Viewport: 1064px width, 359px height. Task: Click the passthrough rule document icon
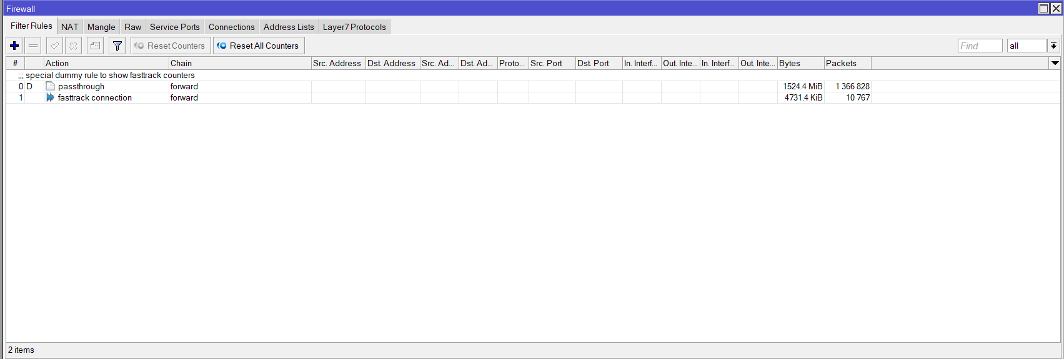50,87
